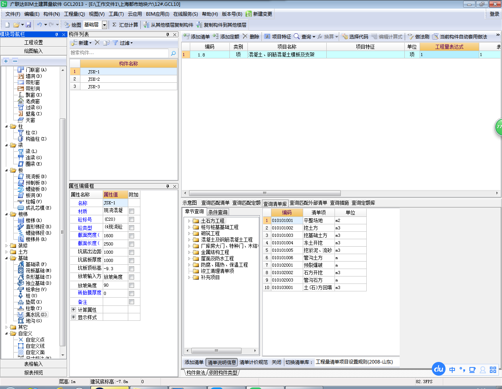Click 复制构件到其他楼层
This screenshot has width=502, height=389.
221,25
